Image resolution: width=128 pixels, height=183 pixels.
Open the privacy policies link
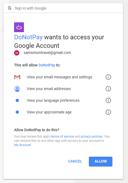(92, 137)
